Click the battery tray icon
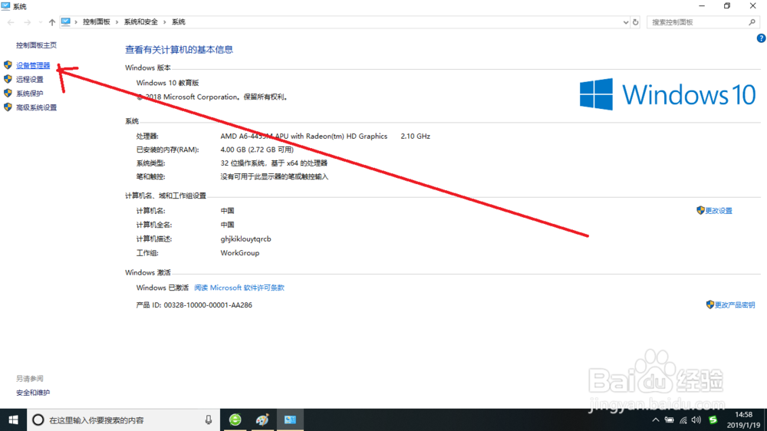 click(669, 419)
